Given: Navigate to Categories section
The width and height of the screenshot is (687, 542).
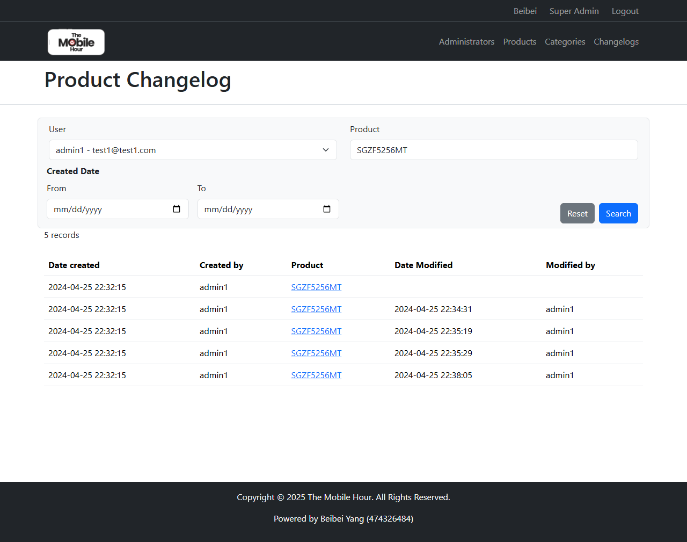Looking at the screenshot, I should click(565, 42).
